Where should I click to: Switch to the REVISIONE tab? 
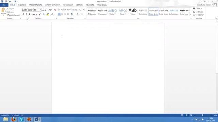tap(90, 5)
